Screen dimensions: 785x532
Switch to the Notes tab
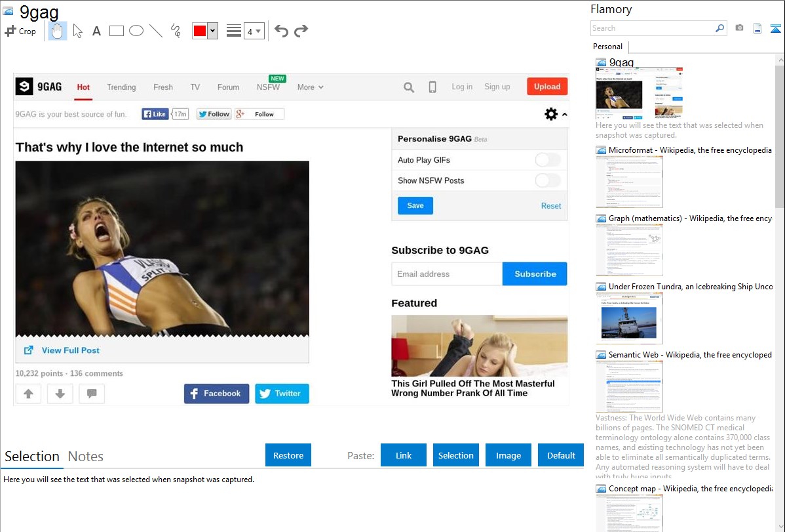click(86, 457)
